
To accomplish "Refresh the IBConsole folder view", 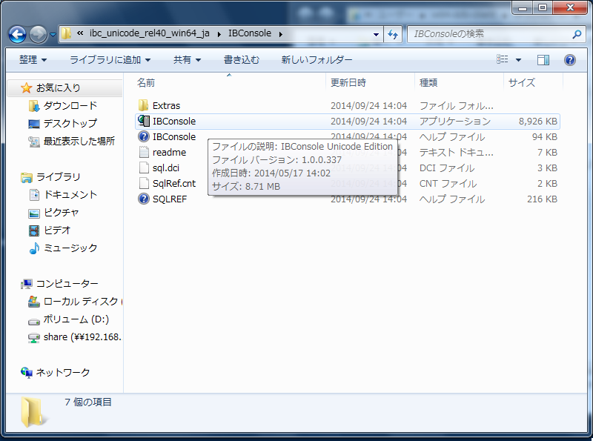I will [x=393, y=34].
